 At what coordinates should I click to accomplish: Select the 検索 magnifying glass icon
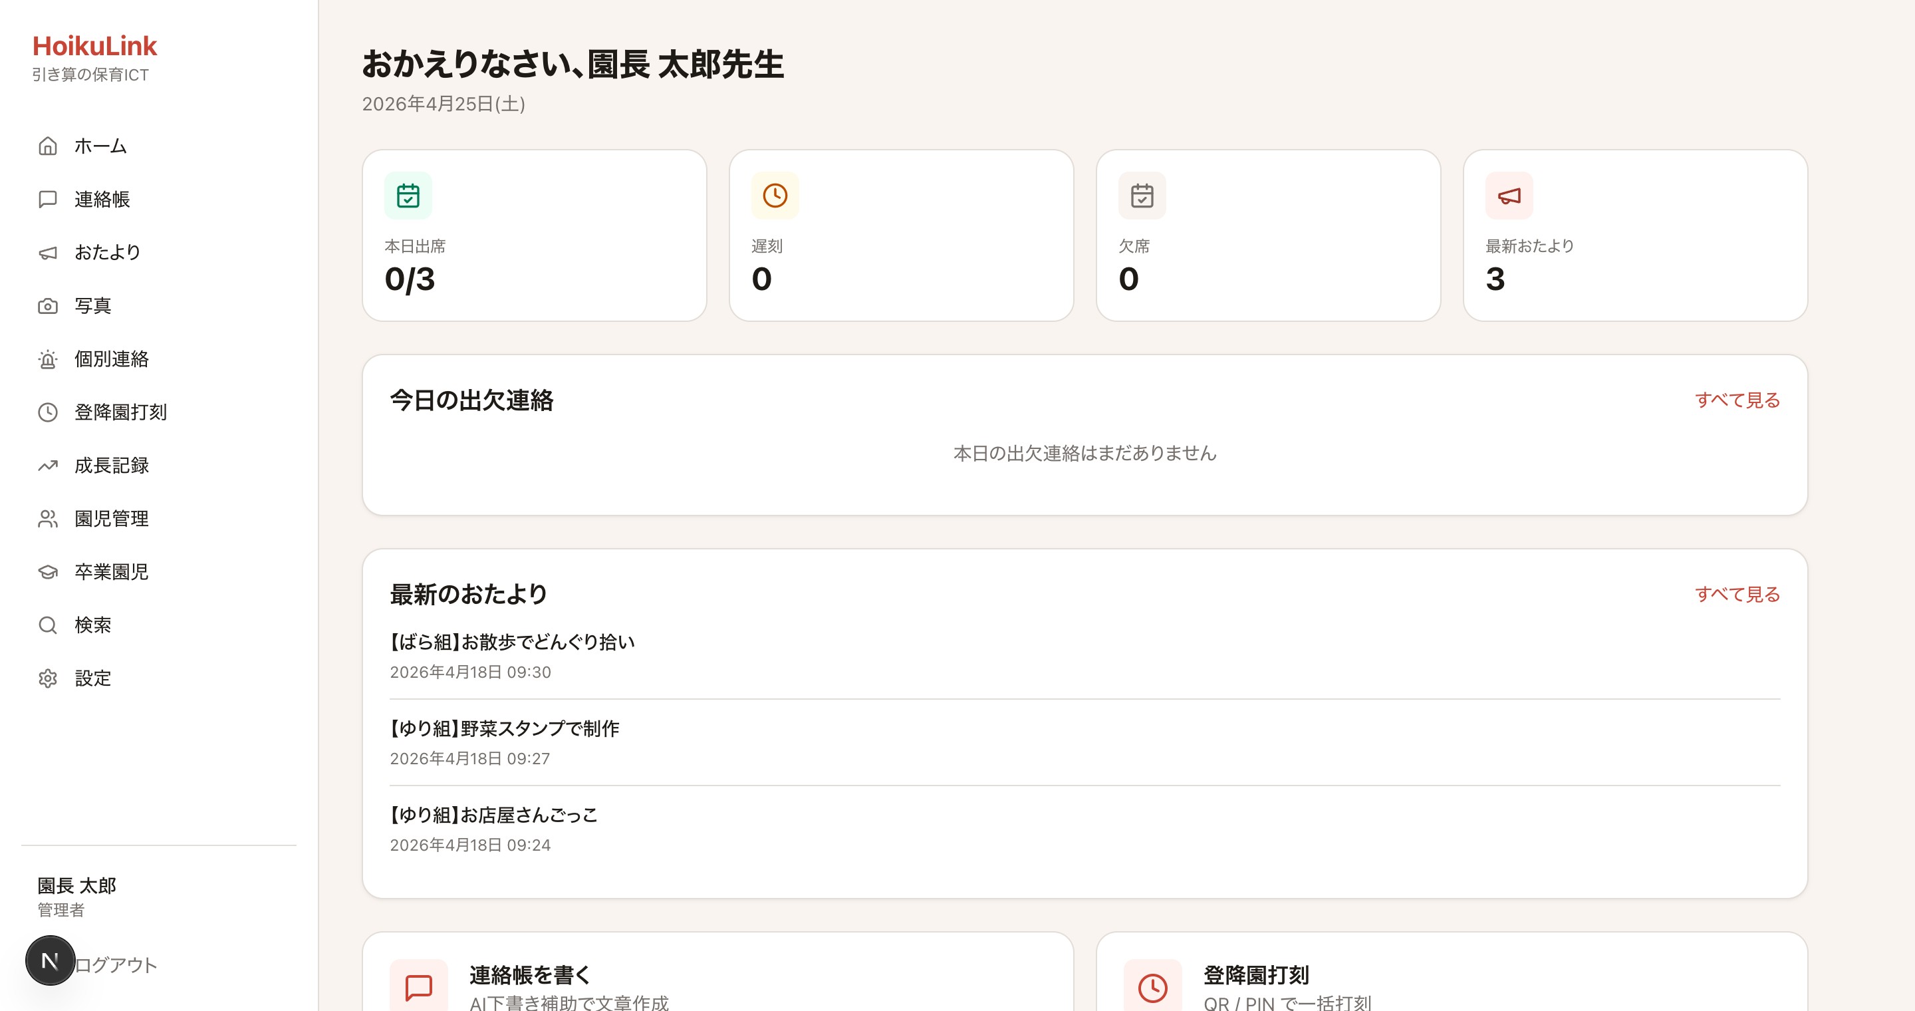coord(49,625)
